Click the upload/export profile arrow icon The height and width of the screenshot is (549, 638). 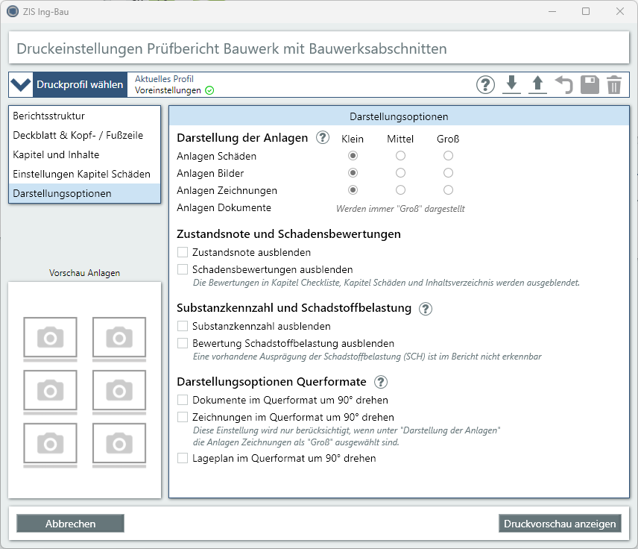tap(537, 84)
